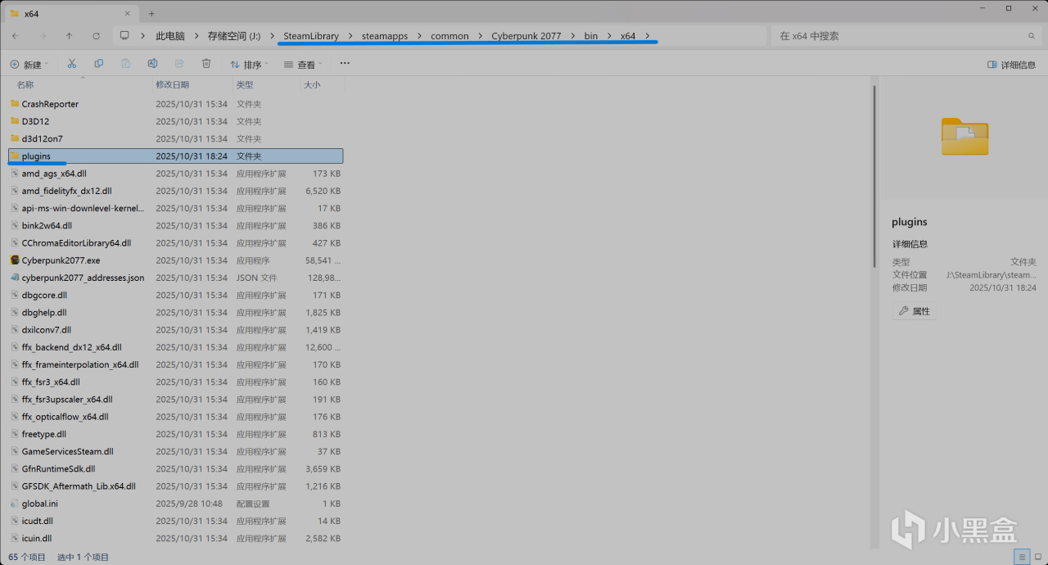Screen dimensions: 1048x565
Task: Sort by 名称 column header
Action: click(25, 85)
